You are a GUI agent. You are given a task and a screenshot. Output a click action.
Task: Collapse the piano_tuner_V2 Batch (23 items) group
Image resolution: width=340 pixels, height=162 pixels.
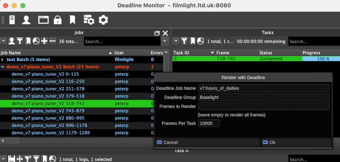(x=2, y=67)
